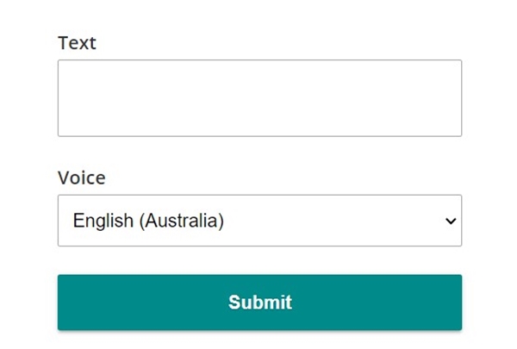Screen dimensions: 517x349
Task: Click the English (Australia) text
Action: point(148,221)
